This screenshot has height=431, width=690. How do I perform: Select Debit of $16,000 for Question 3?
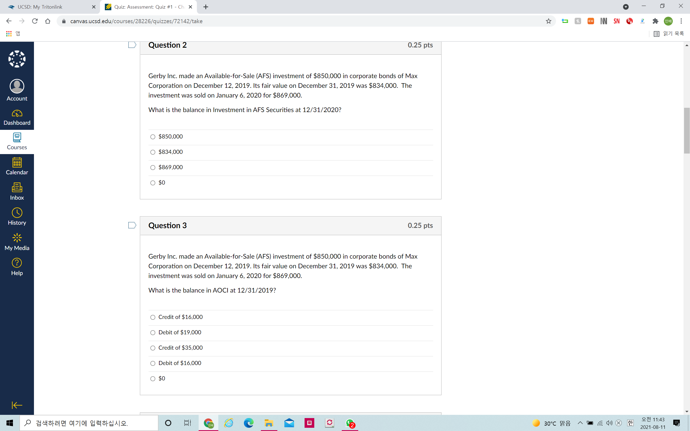(x=153, y=363)
